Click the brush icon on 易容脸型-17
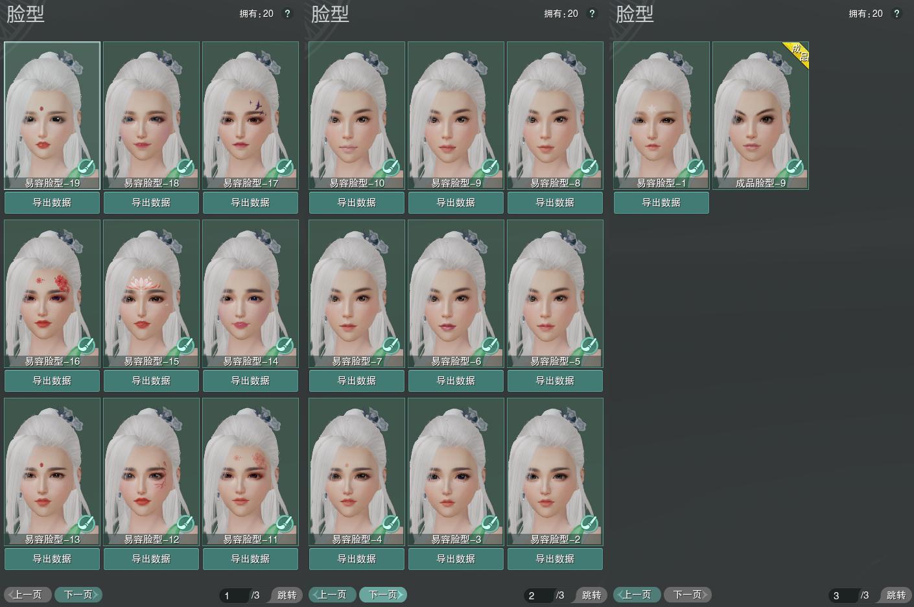Image resolution: width=914 pixels, height=607 pixels. click(285, 168)
